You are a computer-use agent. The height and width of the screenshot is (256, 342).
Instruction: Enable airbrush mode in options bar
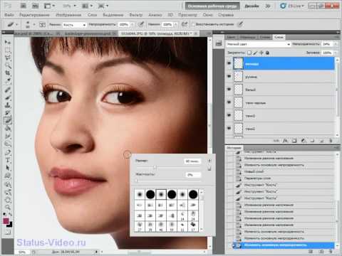click(x=185, y=24)
